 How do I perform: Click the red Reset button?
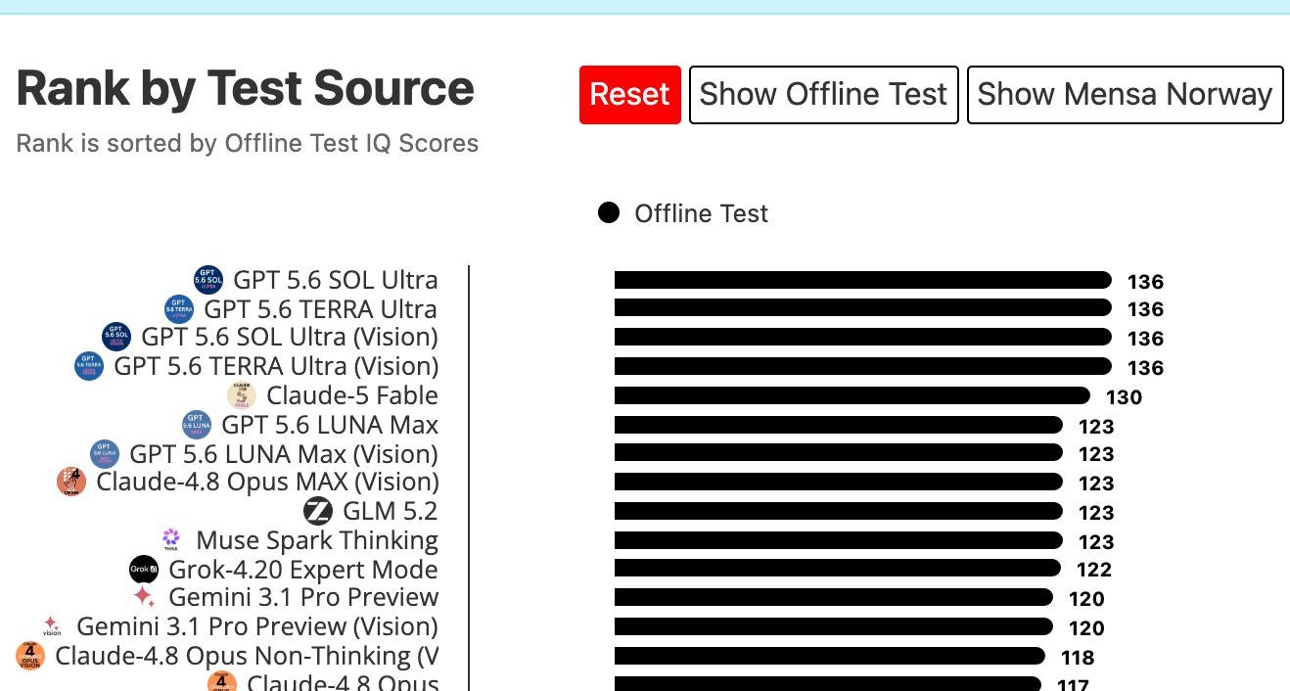click(630, 95)
